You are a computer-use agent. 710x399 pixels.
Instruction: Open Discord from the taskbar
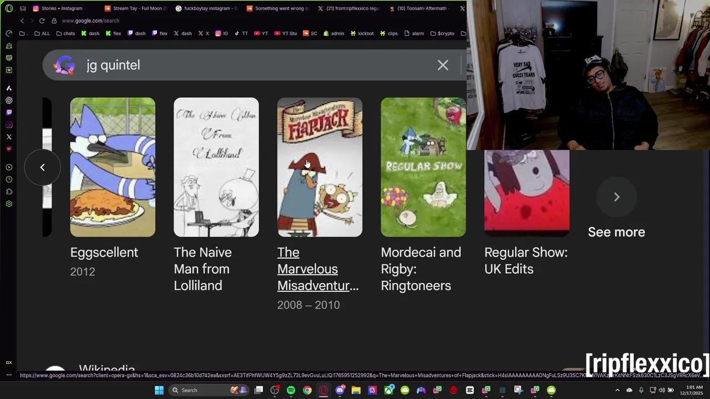click(x=340, y=390)
